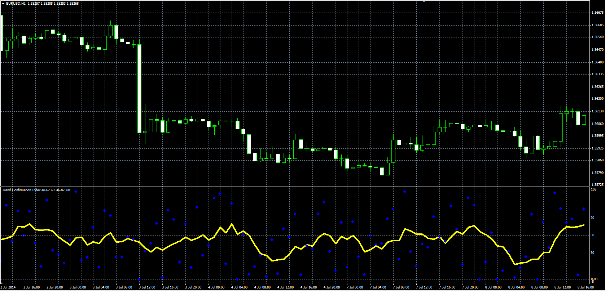Click the 8 Jul 04:00 time label

(x=517, y=287)
